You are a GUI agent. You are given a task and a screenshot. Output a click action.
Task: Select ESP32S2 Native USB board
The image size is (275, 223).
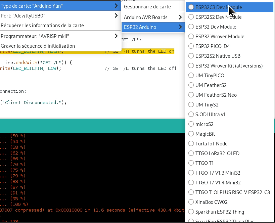(x=229, y=56)
